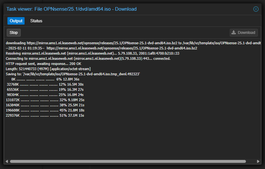Screen dimensions: 265x169
Task: Click the '229376K' 51% progress line
Action: coord(45,115)
